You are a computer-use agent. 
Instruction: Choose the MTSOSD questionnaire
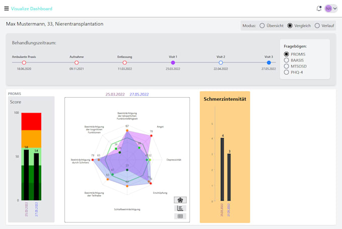pyautogui.click(x=286, y=66)
